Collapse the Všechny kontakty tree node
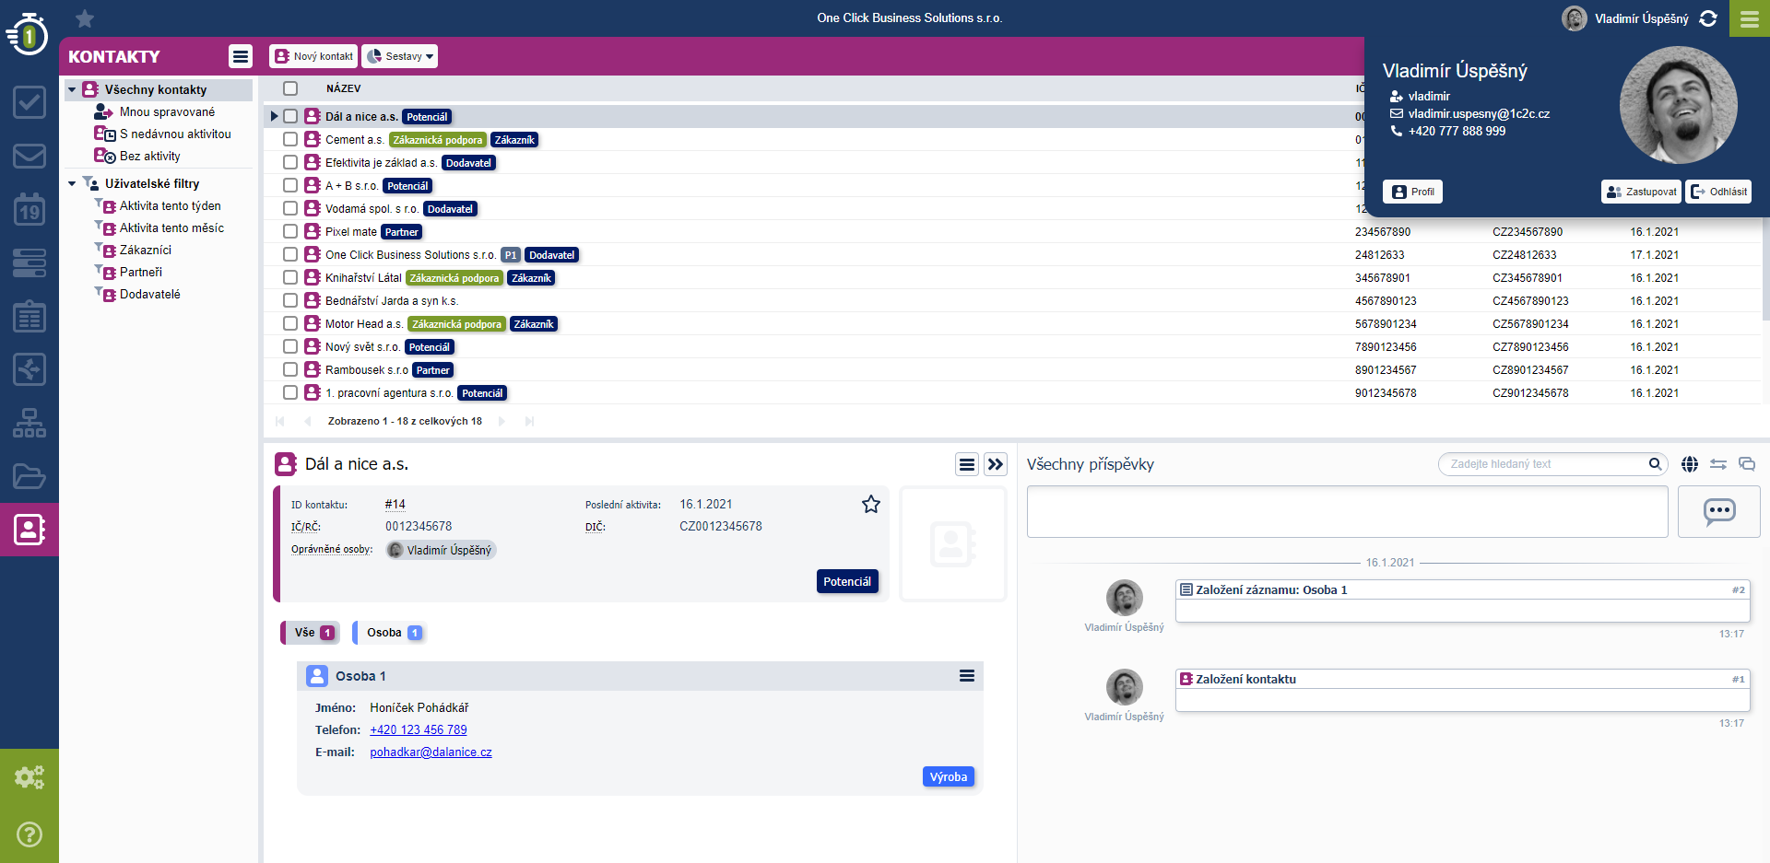The image size is (1770, 863). [x=72, y=89]
